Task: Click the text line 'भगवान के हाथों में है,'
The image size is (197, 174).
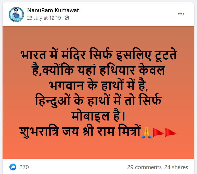Action: [99, 85]
